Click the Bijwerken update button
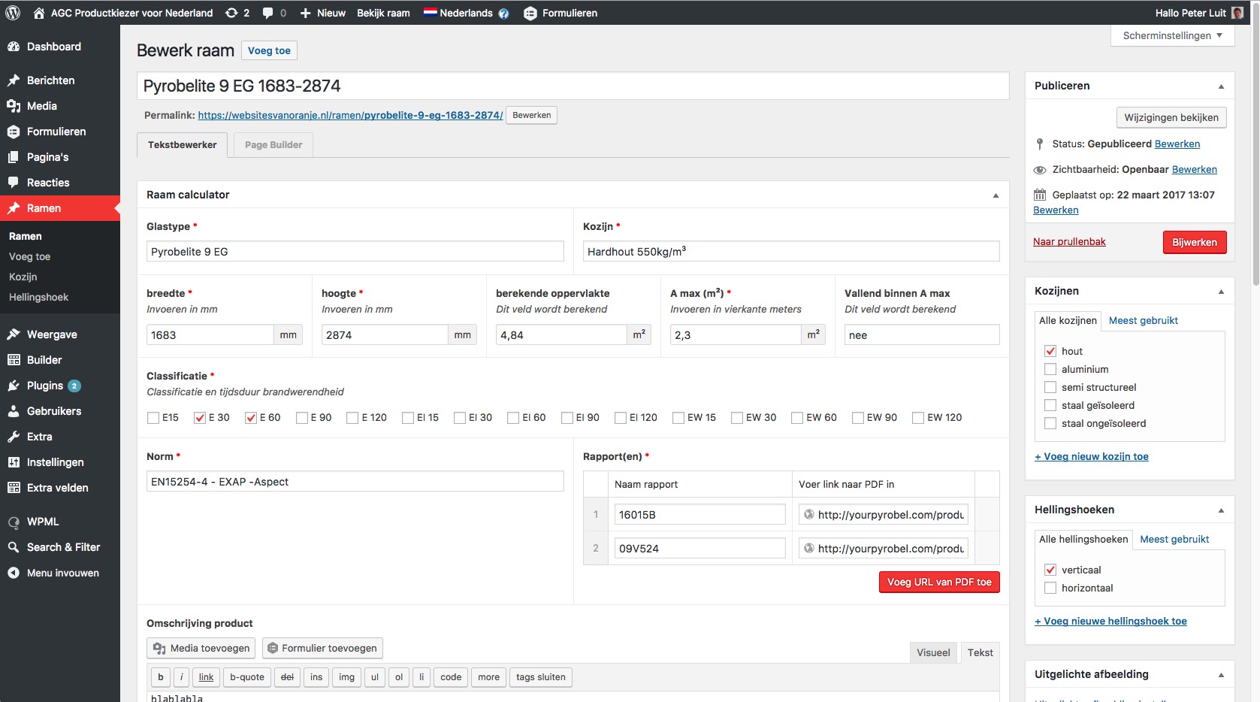Screen dimensions: 1260x702 1194,242
